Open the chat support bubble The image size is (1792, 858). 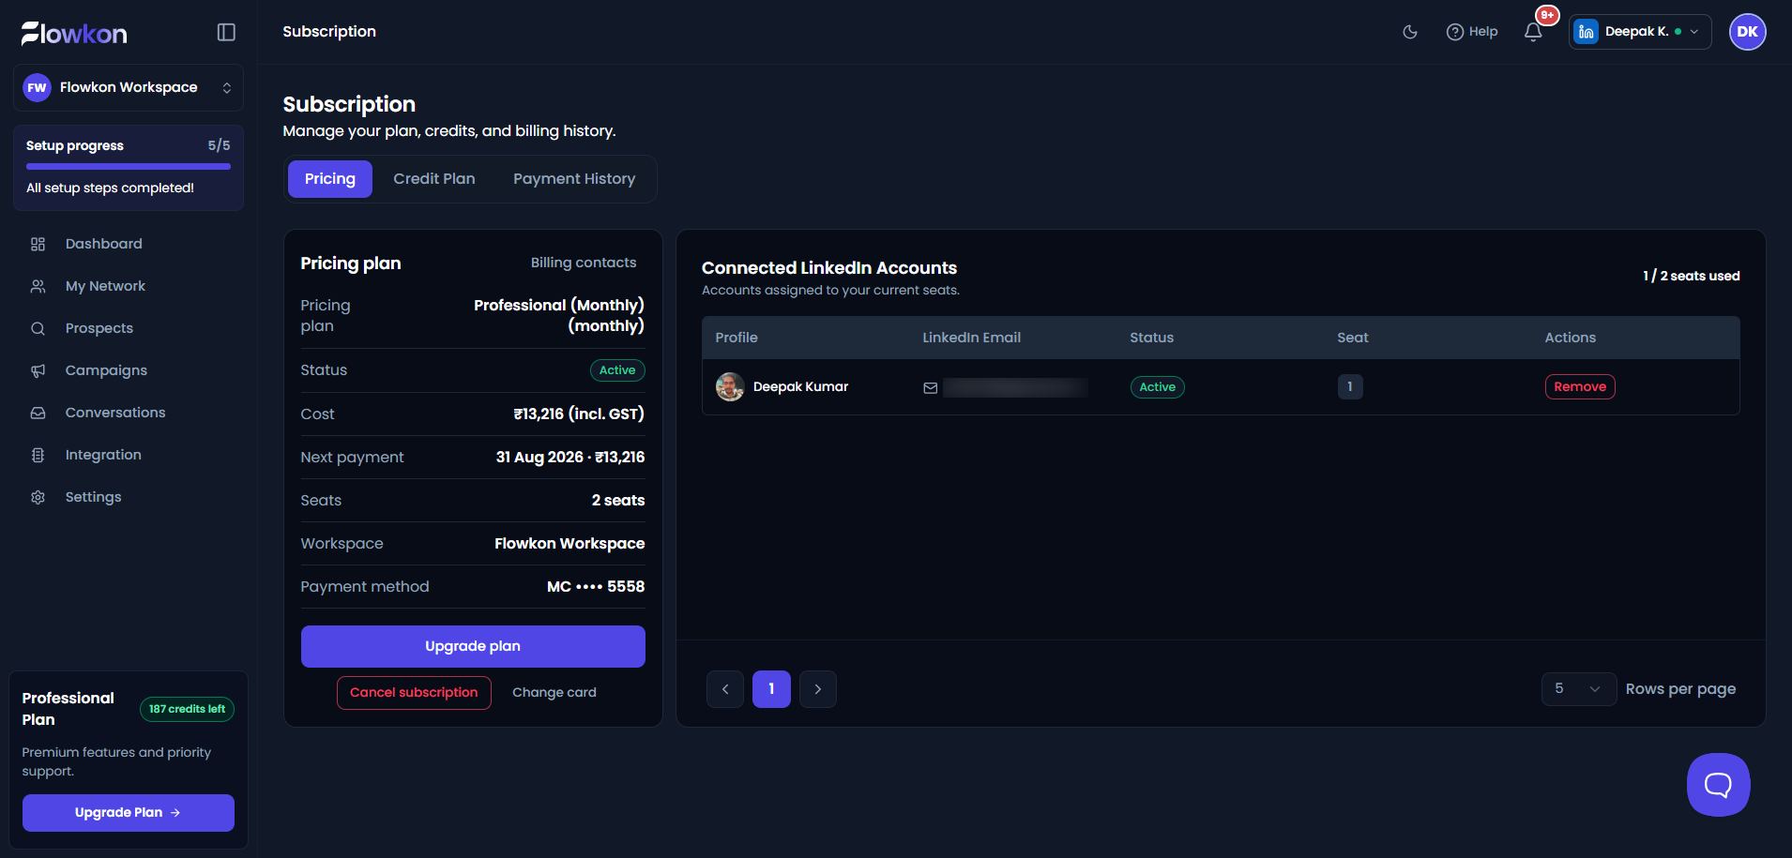pos(1718,784)
